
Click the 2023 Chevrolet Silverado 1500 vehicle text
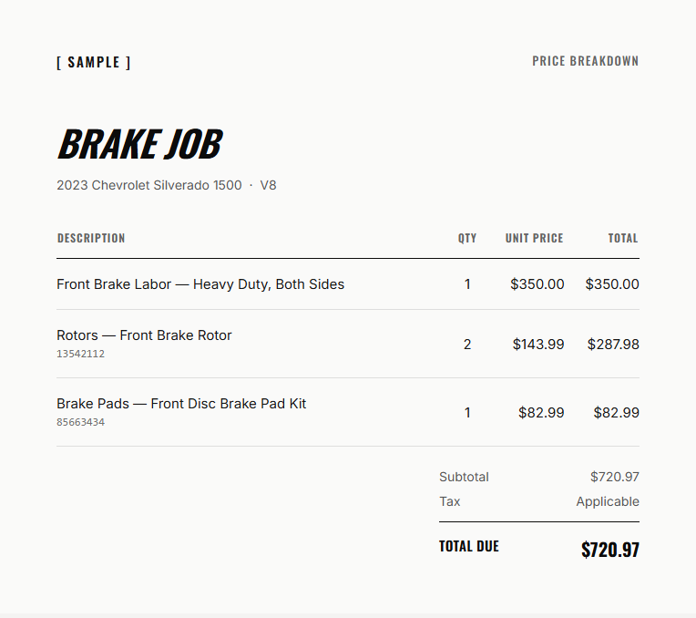coord(149,185)
